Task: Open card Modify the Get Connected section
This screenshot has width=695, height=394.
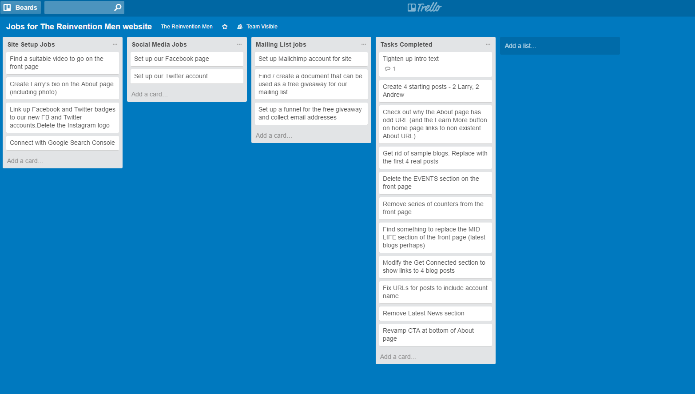Action: [436, 267]
